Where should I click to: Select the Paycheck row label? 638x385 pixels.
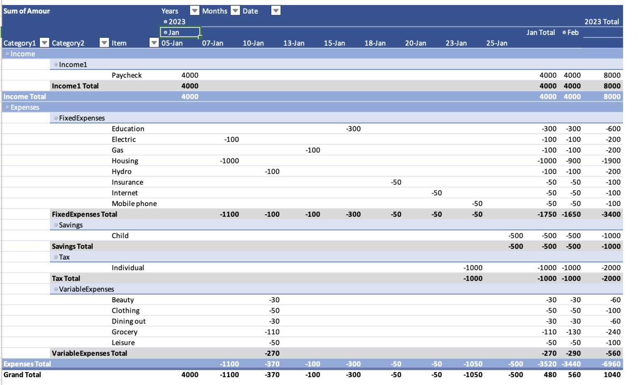(126, 75)
